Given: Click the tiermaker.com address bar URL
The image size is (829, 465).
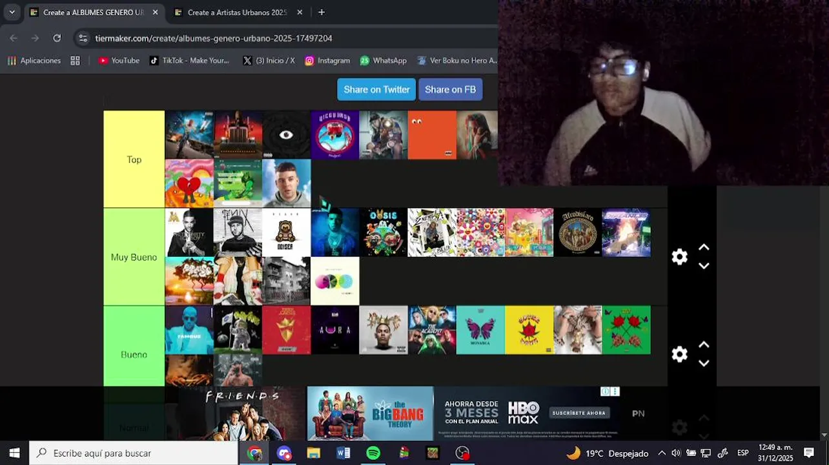Looking at the screenshot, I should 214,38.
